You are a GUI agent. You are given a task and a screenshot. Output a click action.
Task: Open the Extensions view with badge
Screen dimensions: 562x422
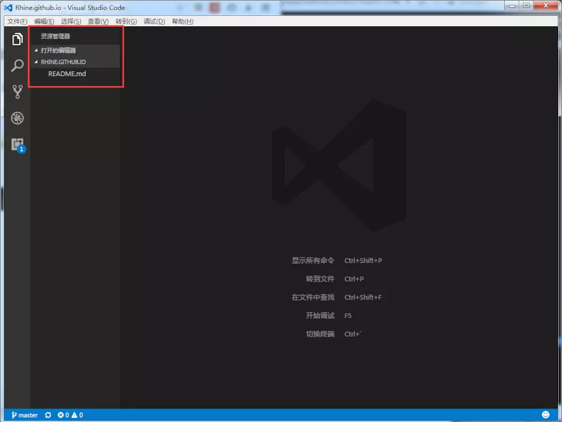click(18, 145)
